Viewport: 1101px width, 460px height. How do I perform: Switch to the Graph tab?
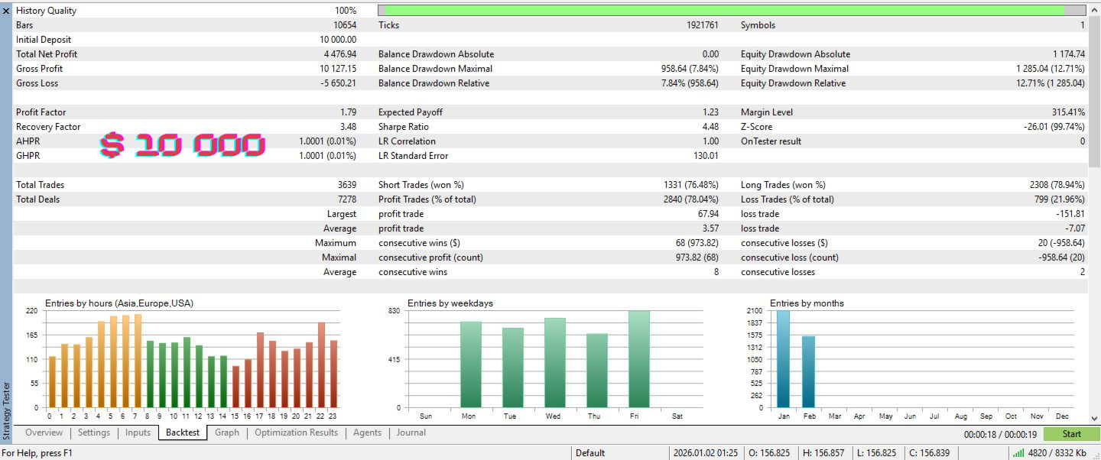coord(227,432)
